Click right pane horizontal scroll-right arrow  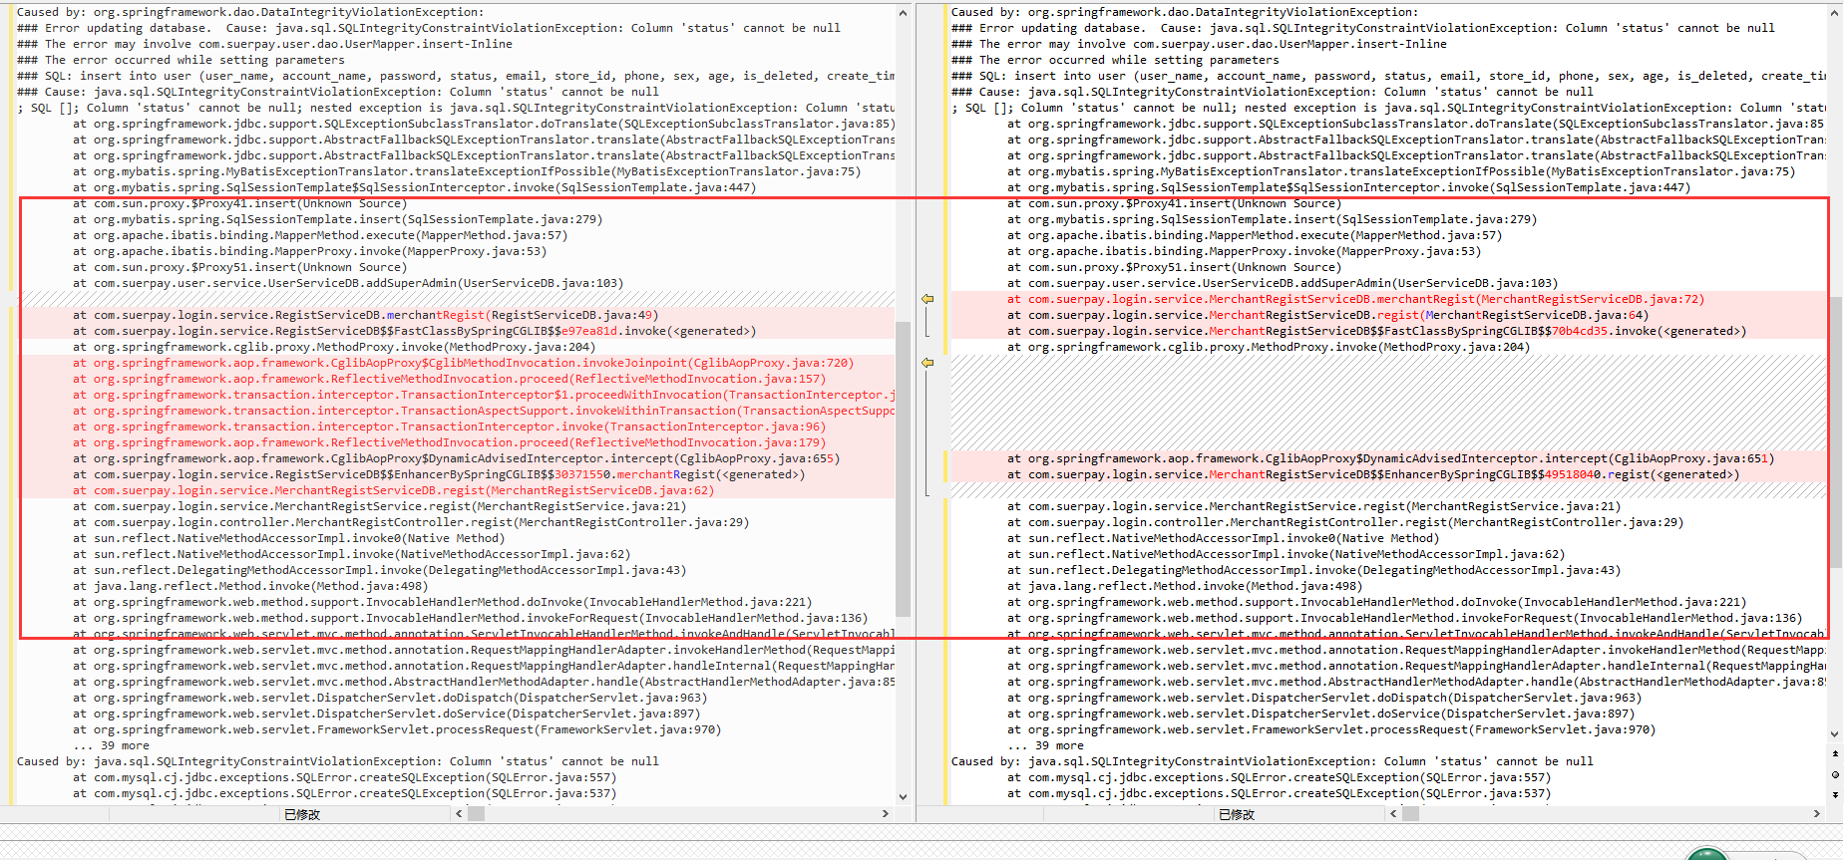tap(1817, 814)
